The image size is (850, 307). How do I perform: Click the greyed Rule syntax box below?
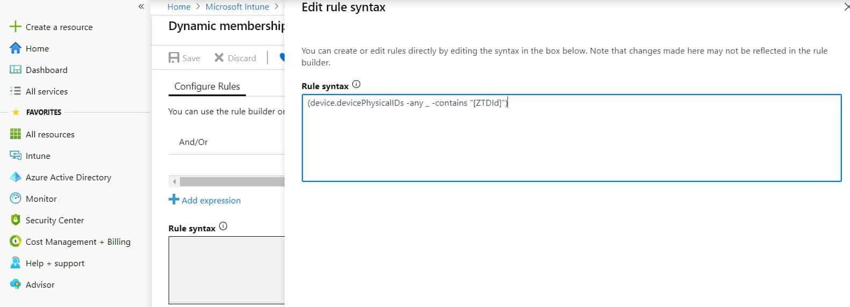click(227, 271)
